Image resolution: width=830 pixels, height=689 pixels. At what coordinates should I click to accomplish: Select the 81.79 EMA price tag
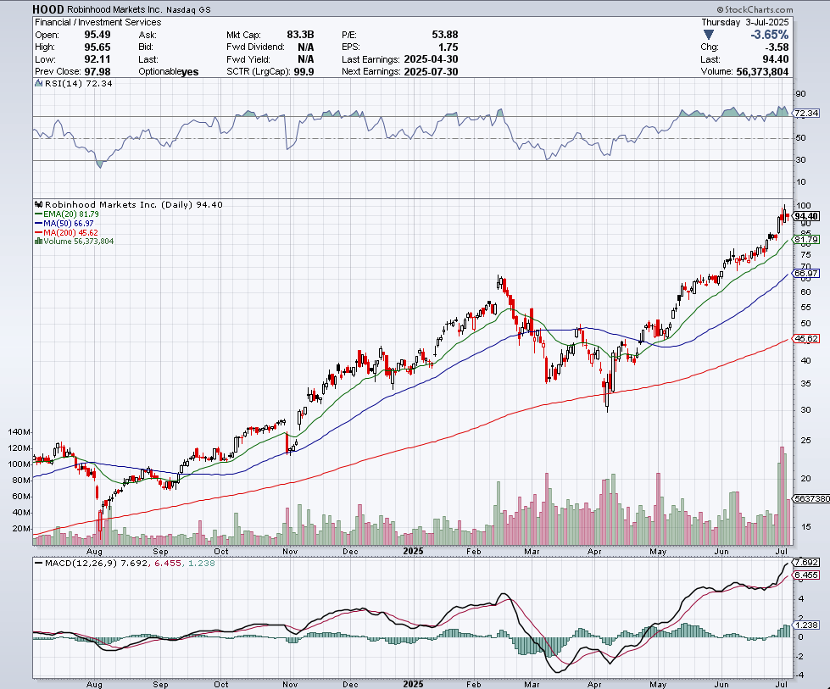tap(806, 240)
